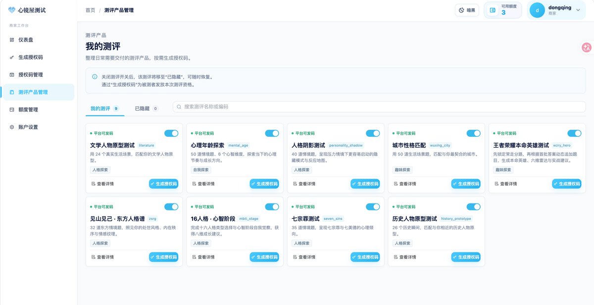Click 生成授权码 for 文学人物原型测试
The height and width of the screenshot is (305, 594).
pyautogui.click(x=164, y=184)
